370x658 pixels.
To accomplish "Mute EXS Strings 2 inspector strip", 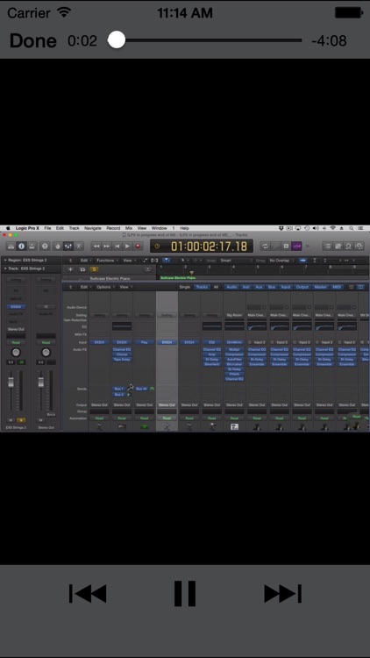I will point(11,420).
